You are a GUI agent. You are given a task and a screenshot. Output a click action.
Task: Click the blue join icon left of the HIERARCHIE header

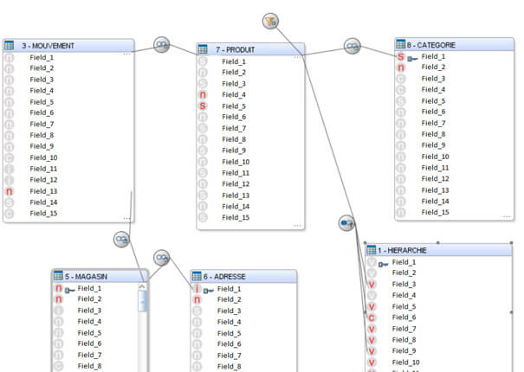pyautogui.click(x=346, y=223)
